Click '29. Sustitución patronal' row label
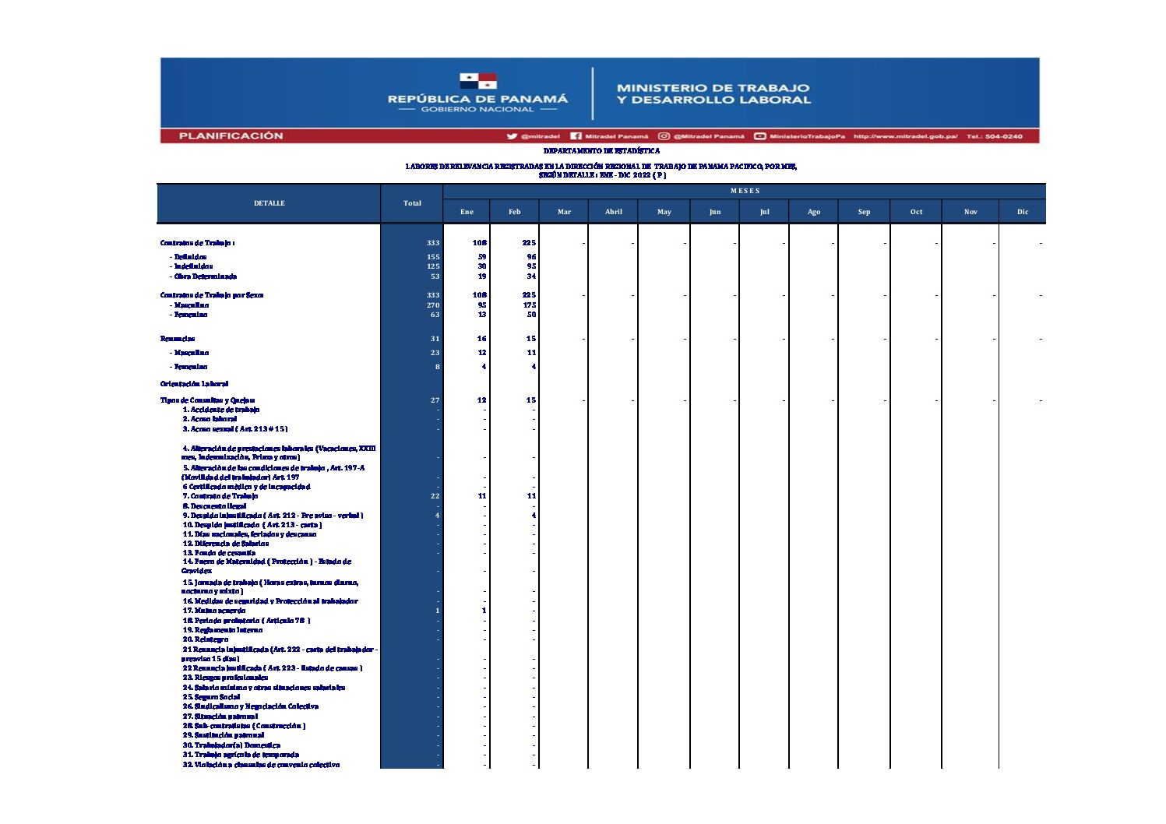The height and width of the screenshot is (824, 1166). [x=224, y=735]
